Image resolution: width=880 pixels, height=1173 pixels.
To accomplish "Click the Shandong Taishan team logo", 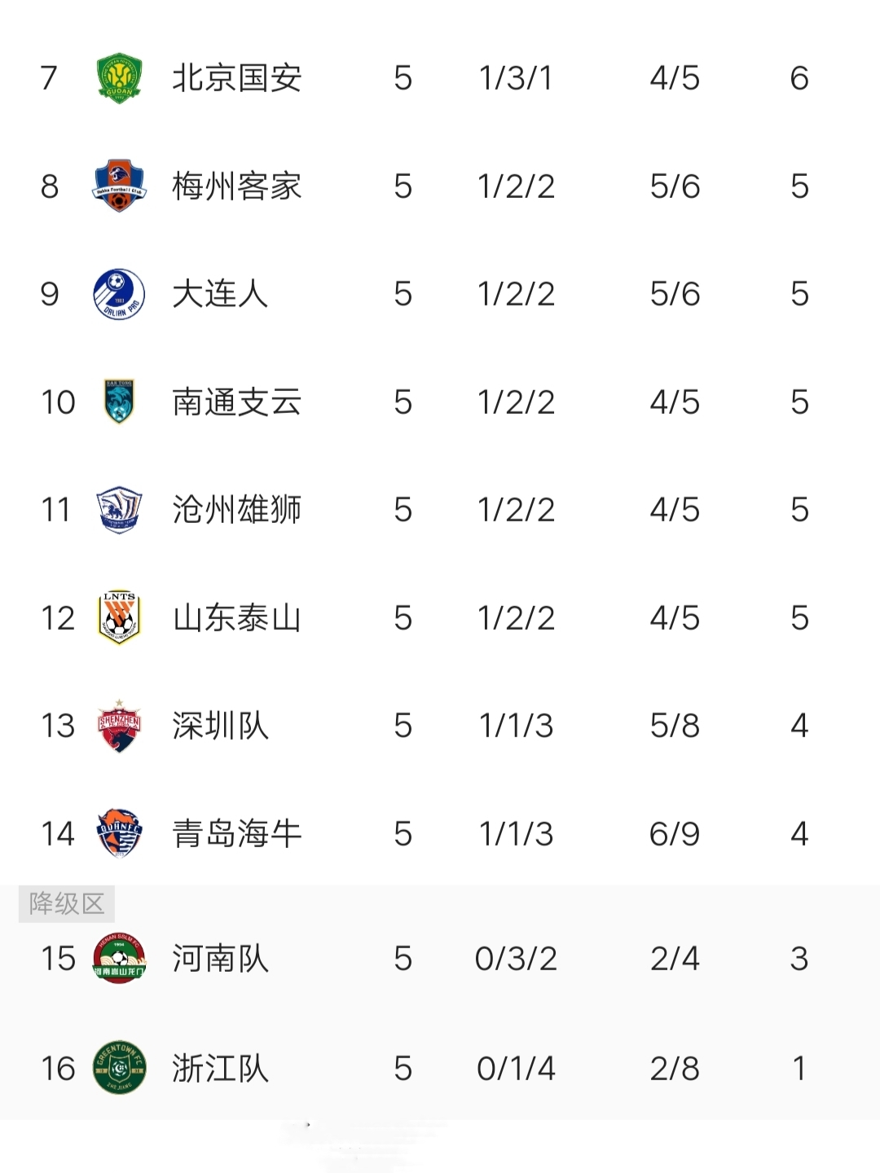I will pyautogui.click(x=119, y=618).
